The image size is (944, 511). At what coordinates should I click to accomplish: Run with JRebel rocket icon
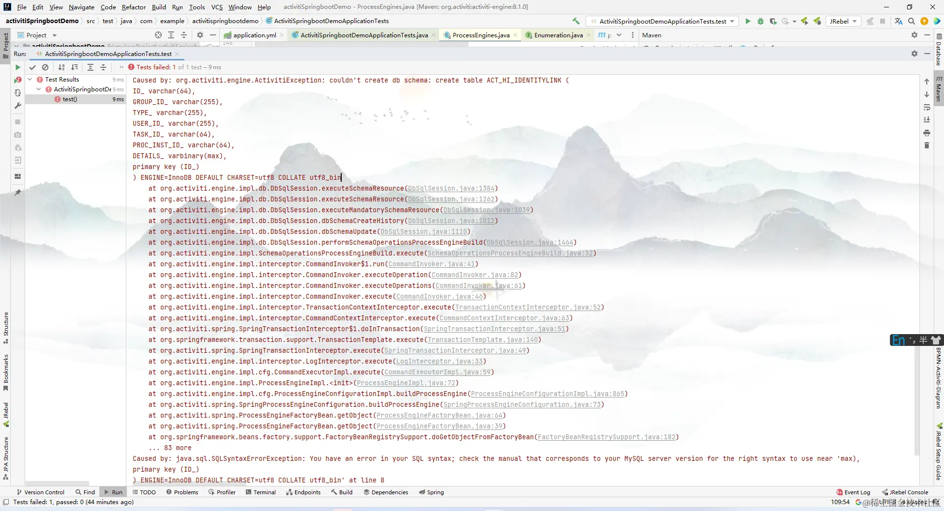804,21
